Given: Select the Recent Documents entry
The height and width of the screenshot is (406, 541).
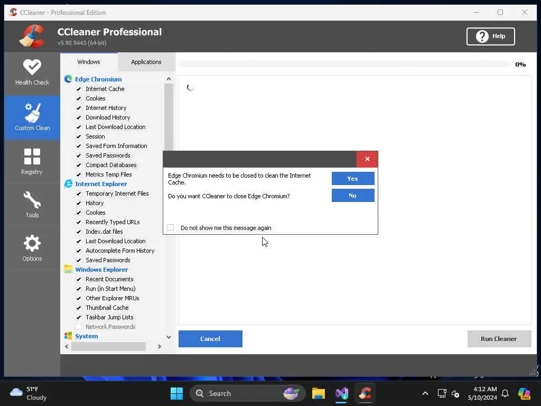Looking at the screenshot, I should pyautogui.click(x=109, y=279).
